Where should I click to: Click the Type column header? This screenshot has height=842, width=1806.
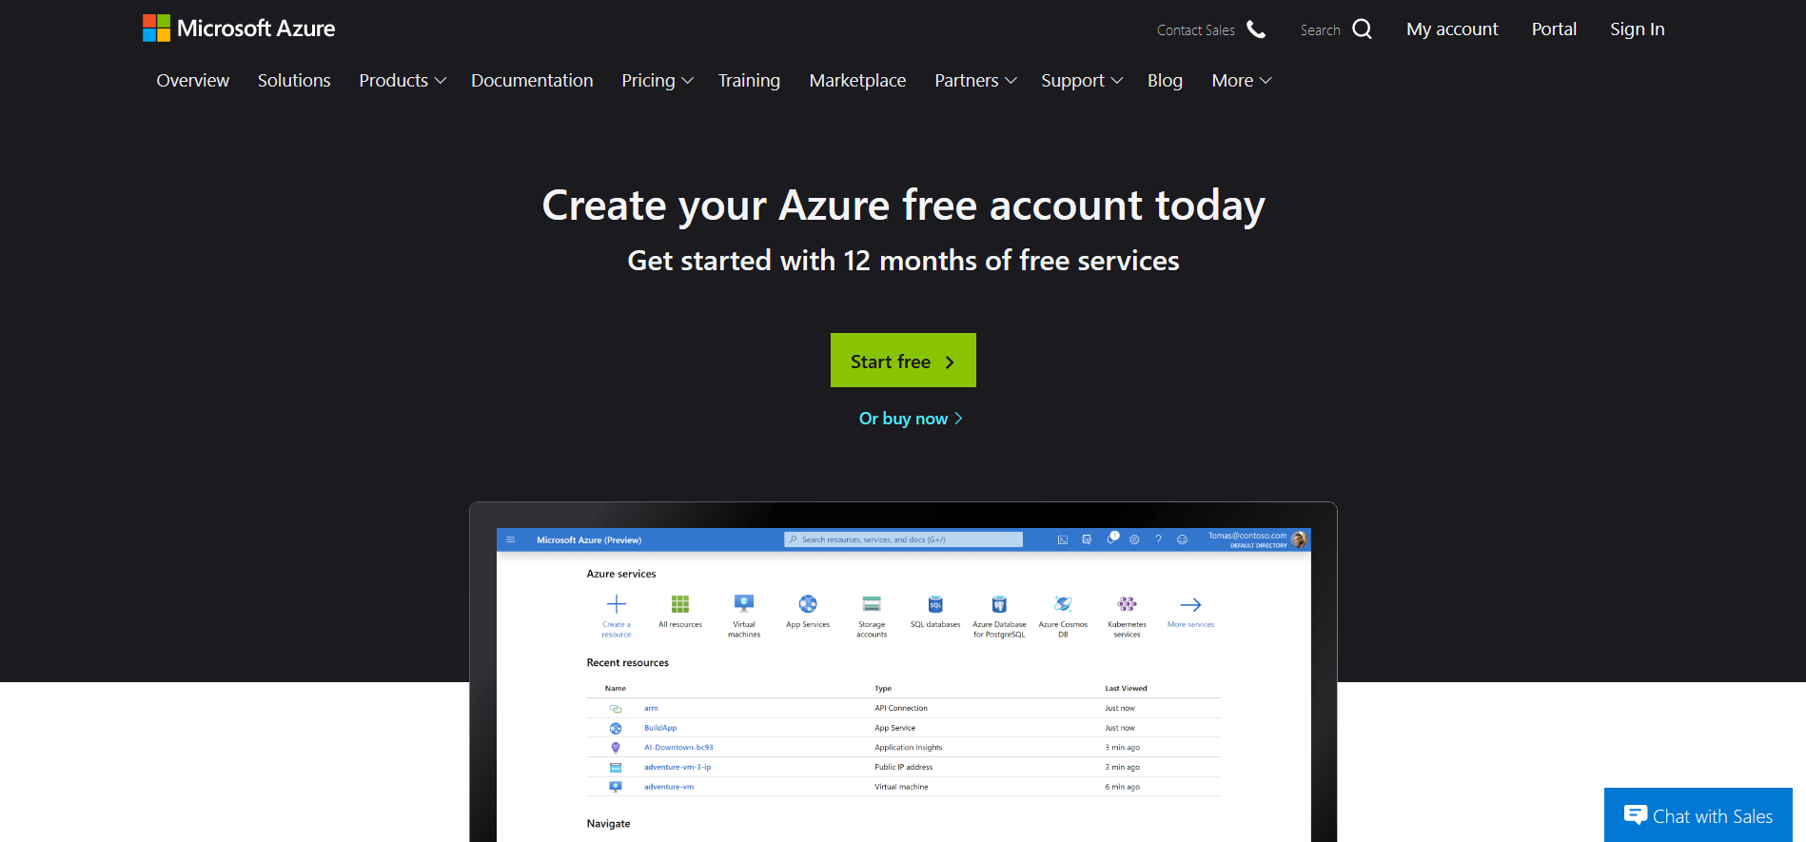tap(883, 689)
